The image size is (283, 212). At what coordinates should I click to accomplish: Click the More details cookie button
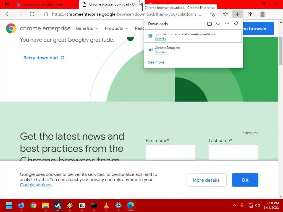(x=206, y=180)
